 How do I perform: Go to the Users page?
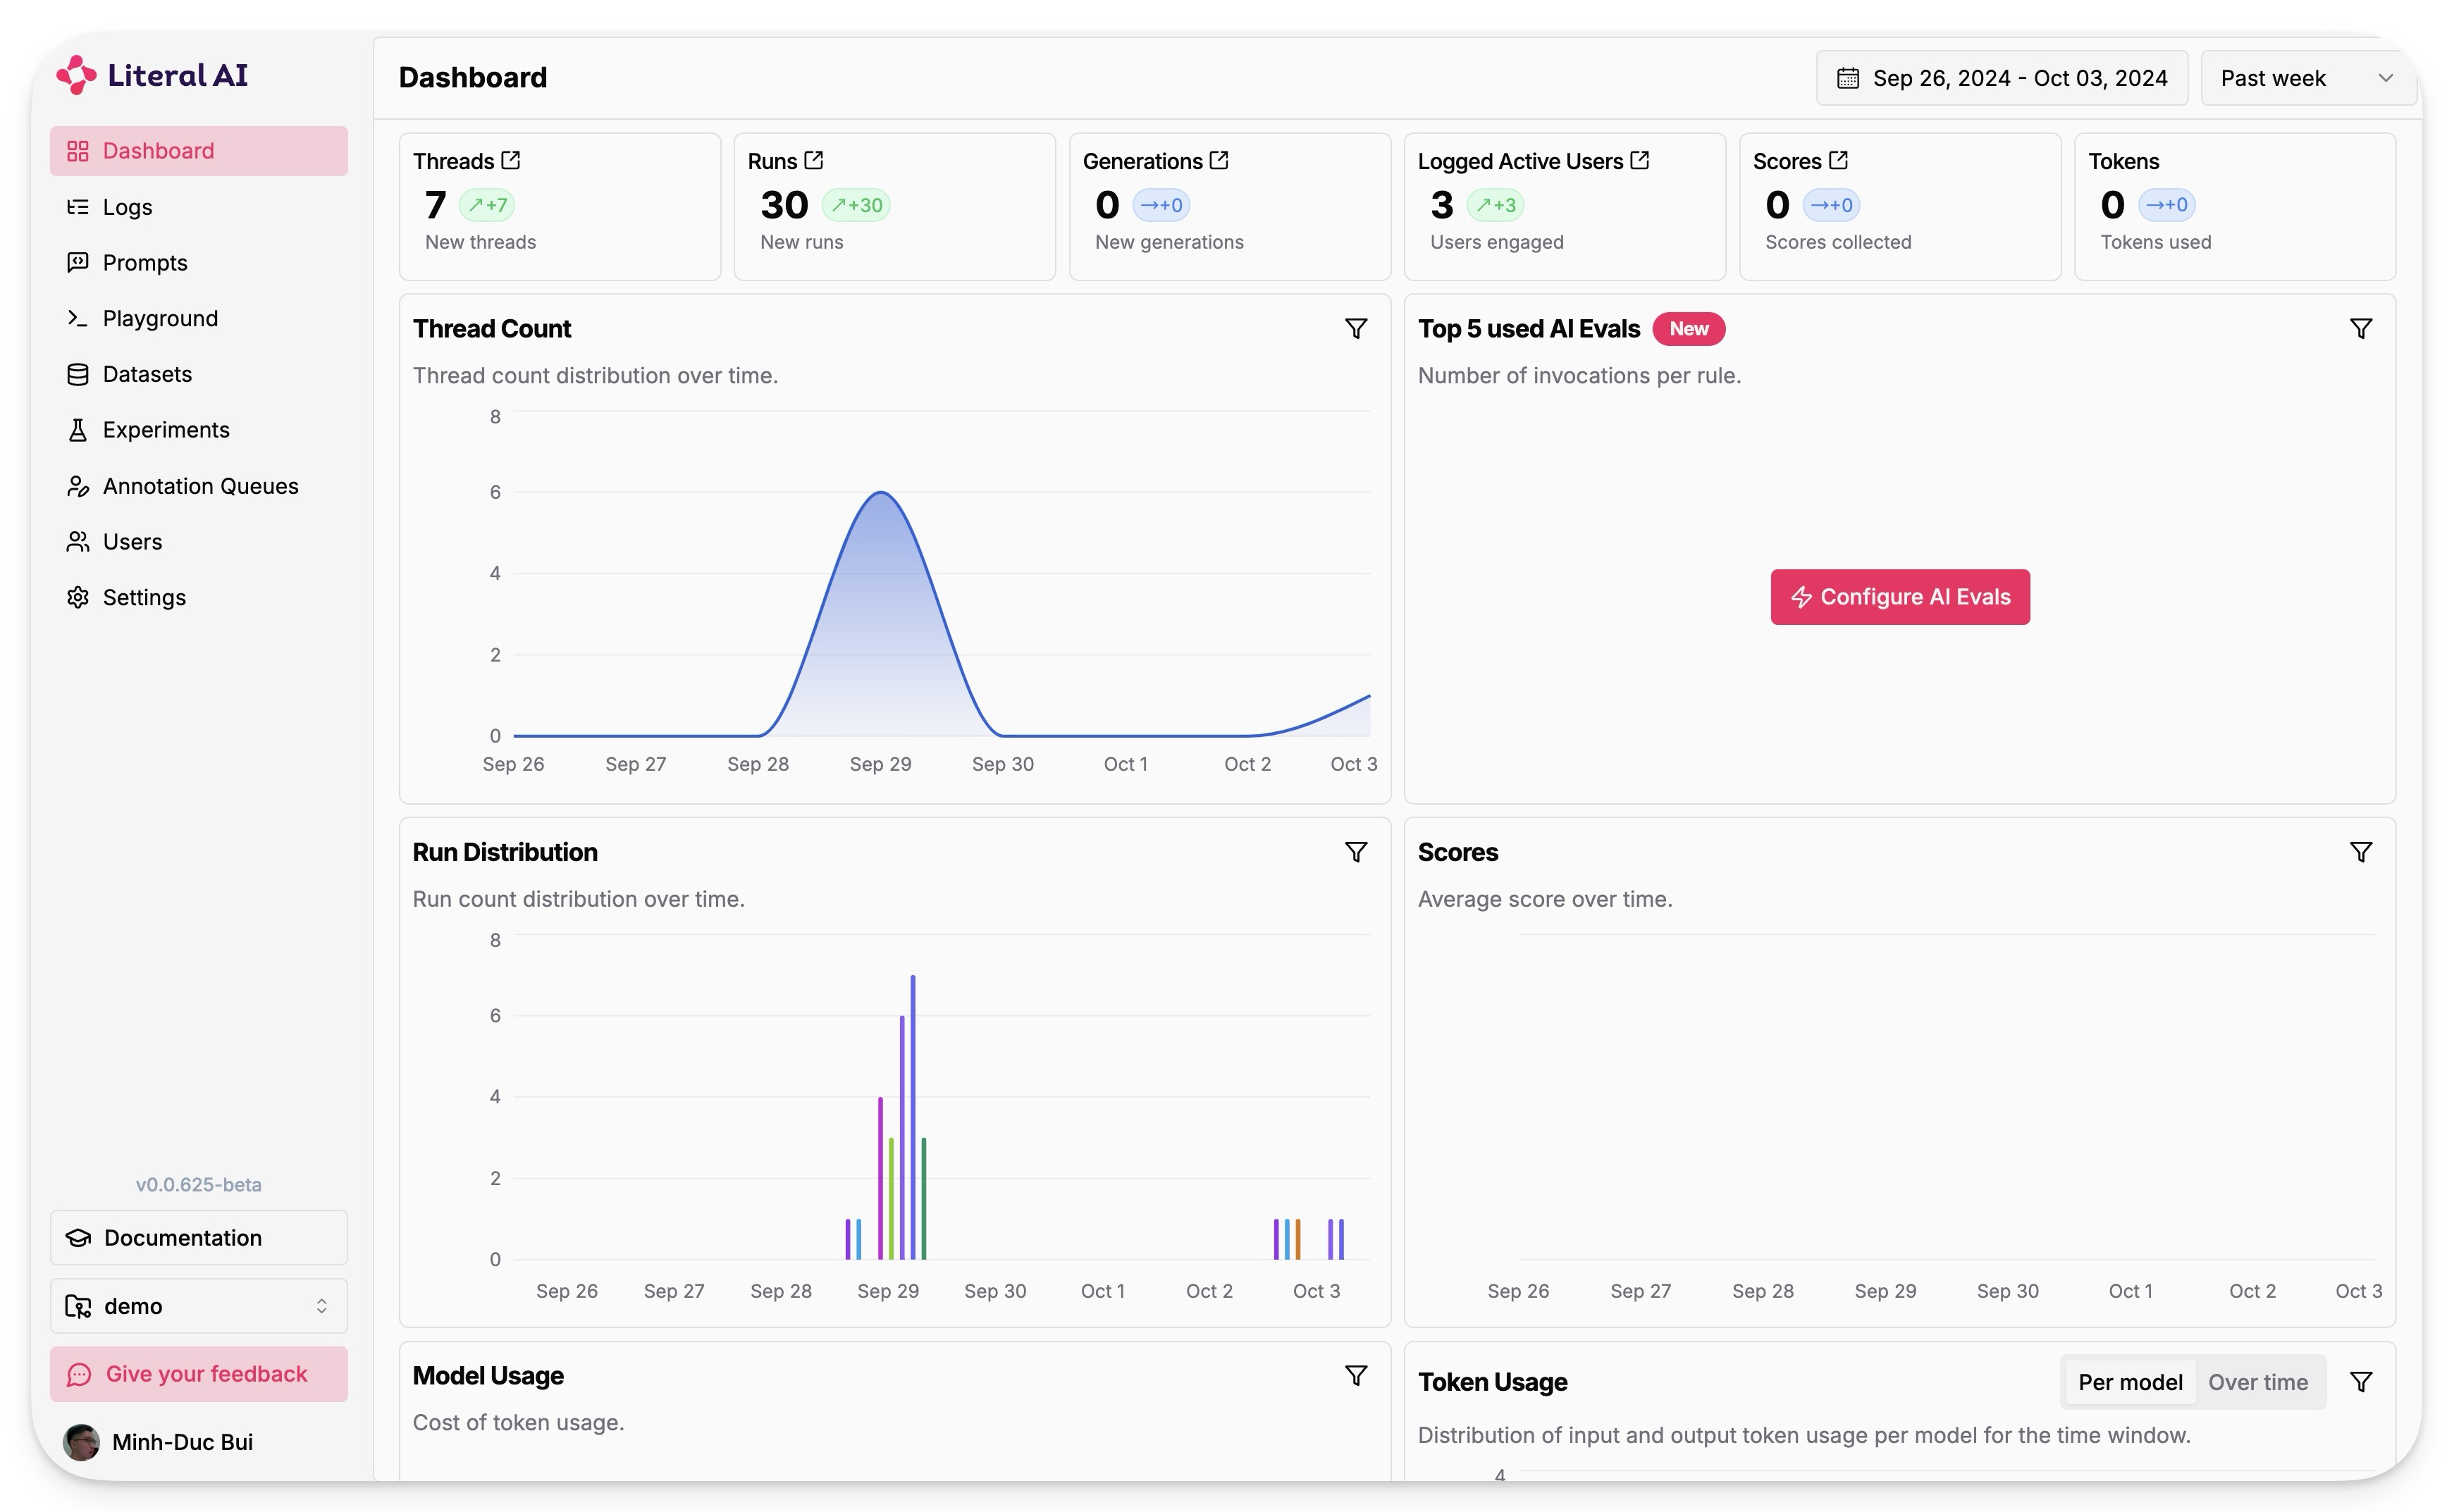pos(198,542)
